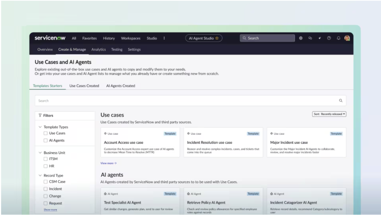Enable the HR business unit checkbox
The height and width of the screenshot is (215, 381).
click(46, 166)
